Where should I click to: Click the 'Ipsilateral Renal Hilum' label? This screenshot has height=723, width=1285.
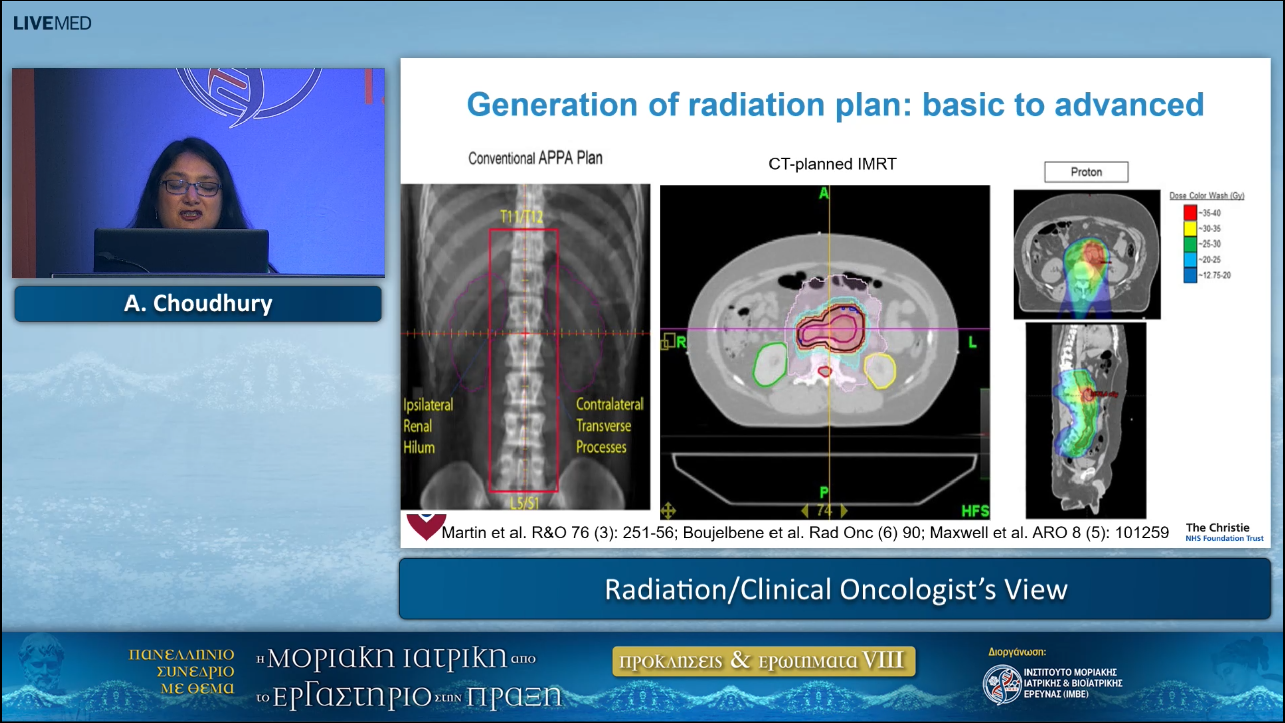(x=428, y=426)
